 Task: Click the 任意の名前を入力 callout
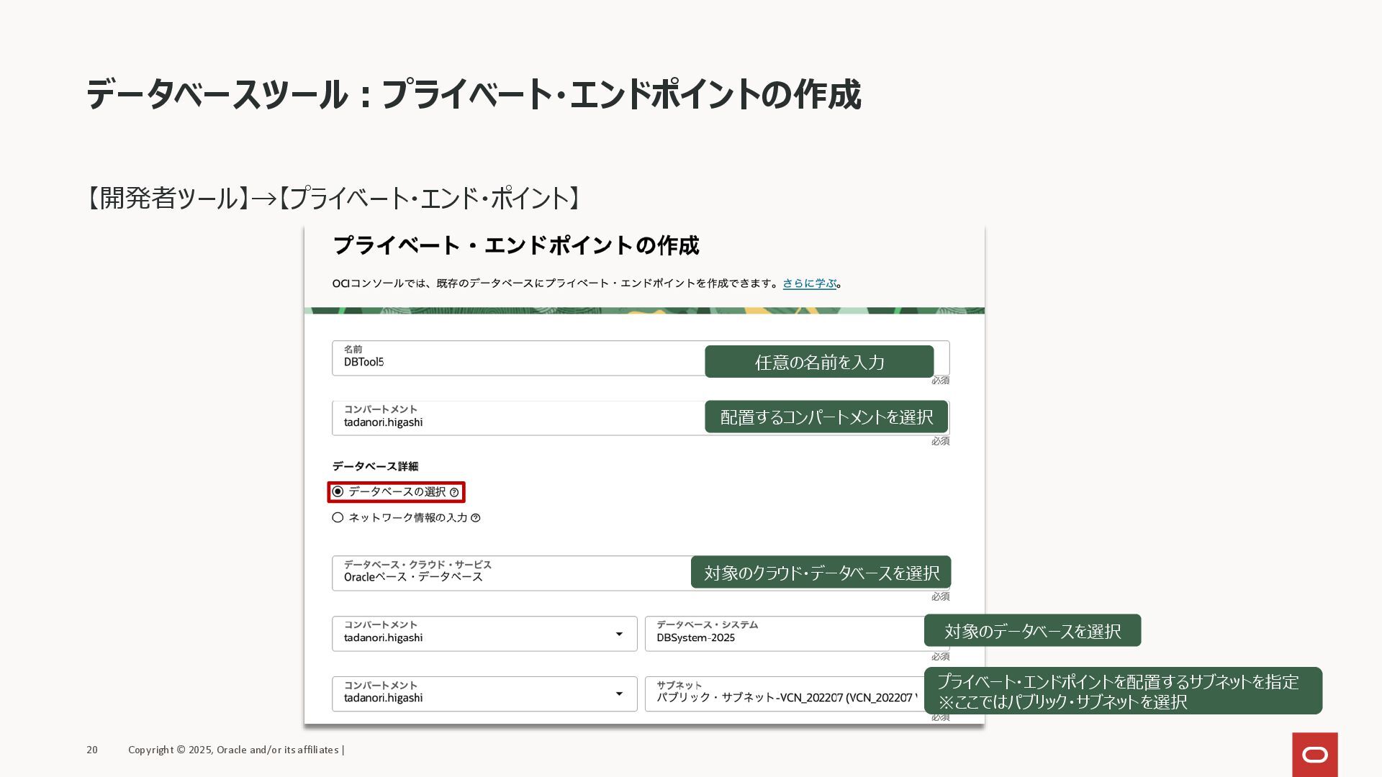819,362
